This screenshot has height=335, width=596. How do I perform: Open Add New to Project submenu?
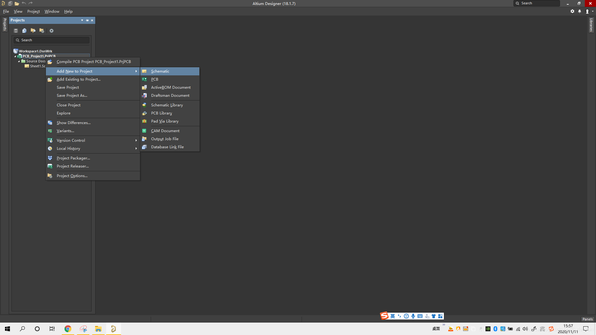[93, 71]
